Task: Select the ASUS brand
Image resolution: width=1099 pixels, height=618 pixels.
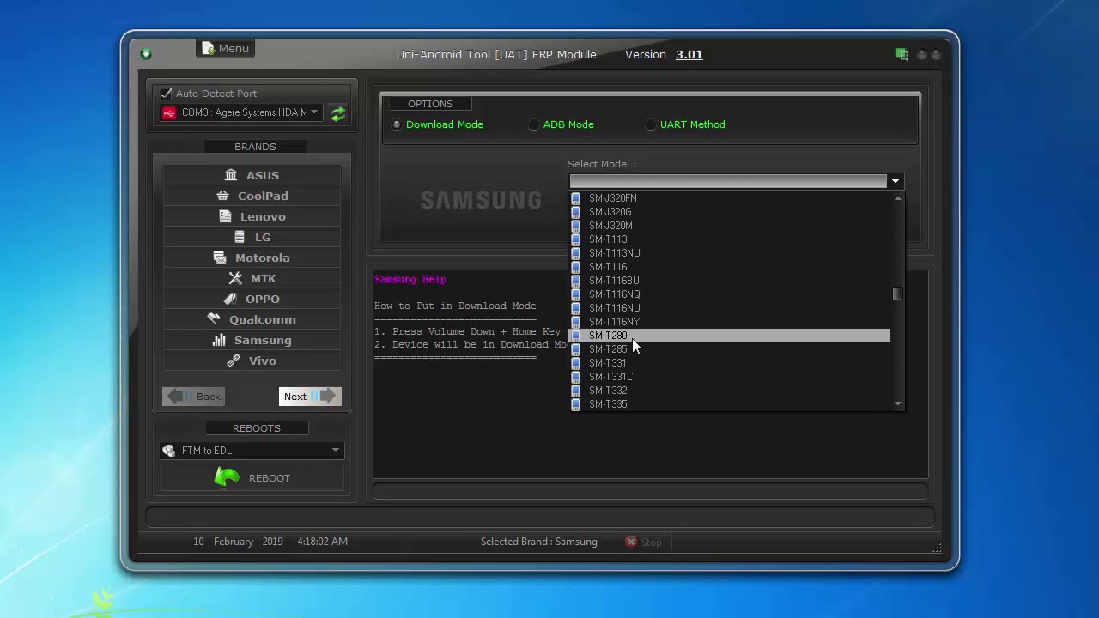Action: (252, 175)
